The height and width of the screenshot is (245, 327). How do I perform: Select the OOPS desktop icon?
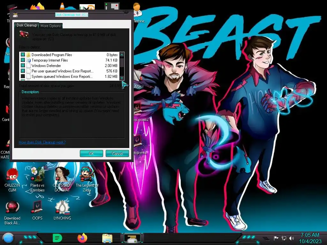tap(37, 211)
